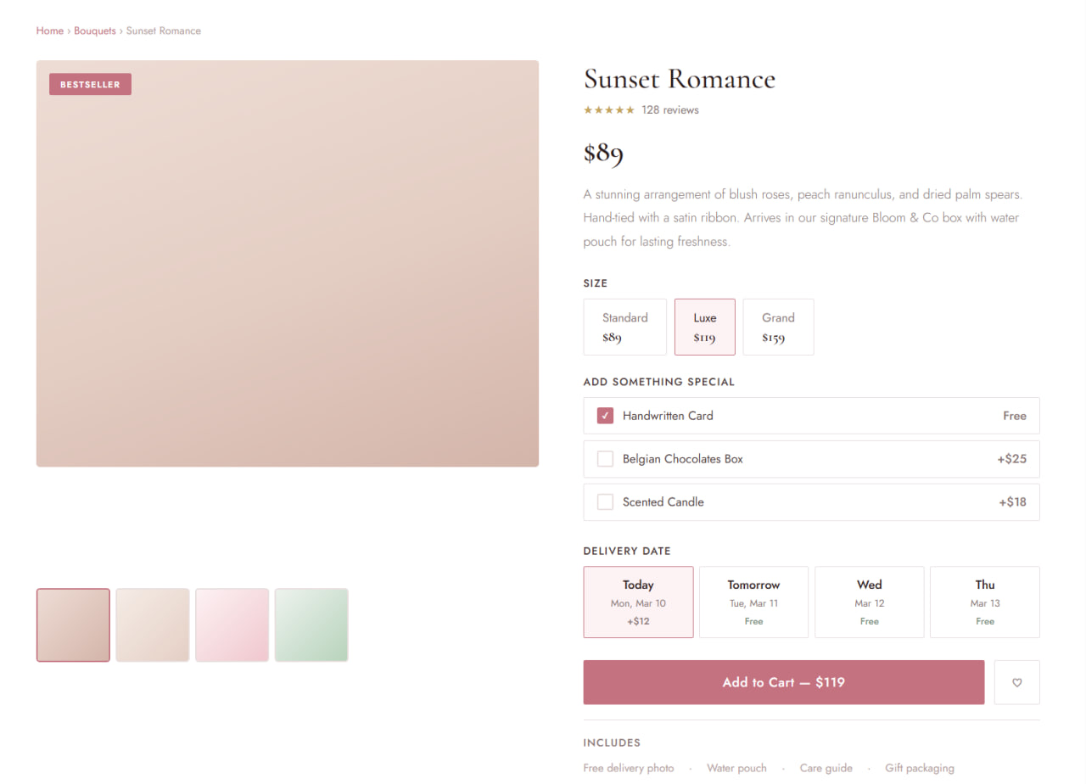Open the 128 reviews link
Viewport: 1086px width, 784px height.
click(669, 110)
